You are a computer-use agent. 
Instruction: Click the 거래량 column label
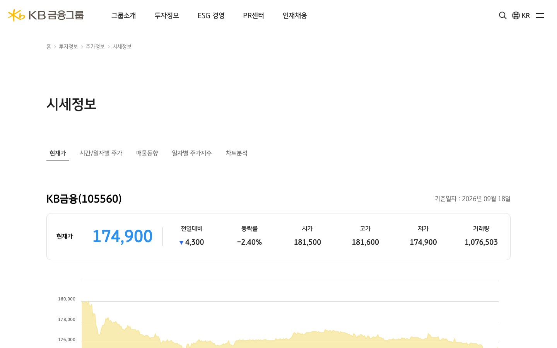pos(481,229)
